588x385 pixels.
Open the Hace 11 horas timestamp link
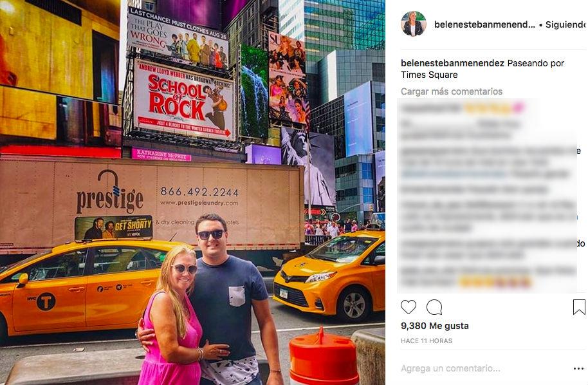(427, 341)
